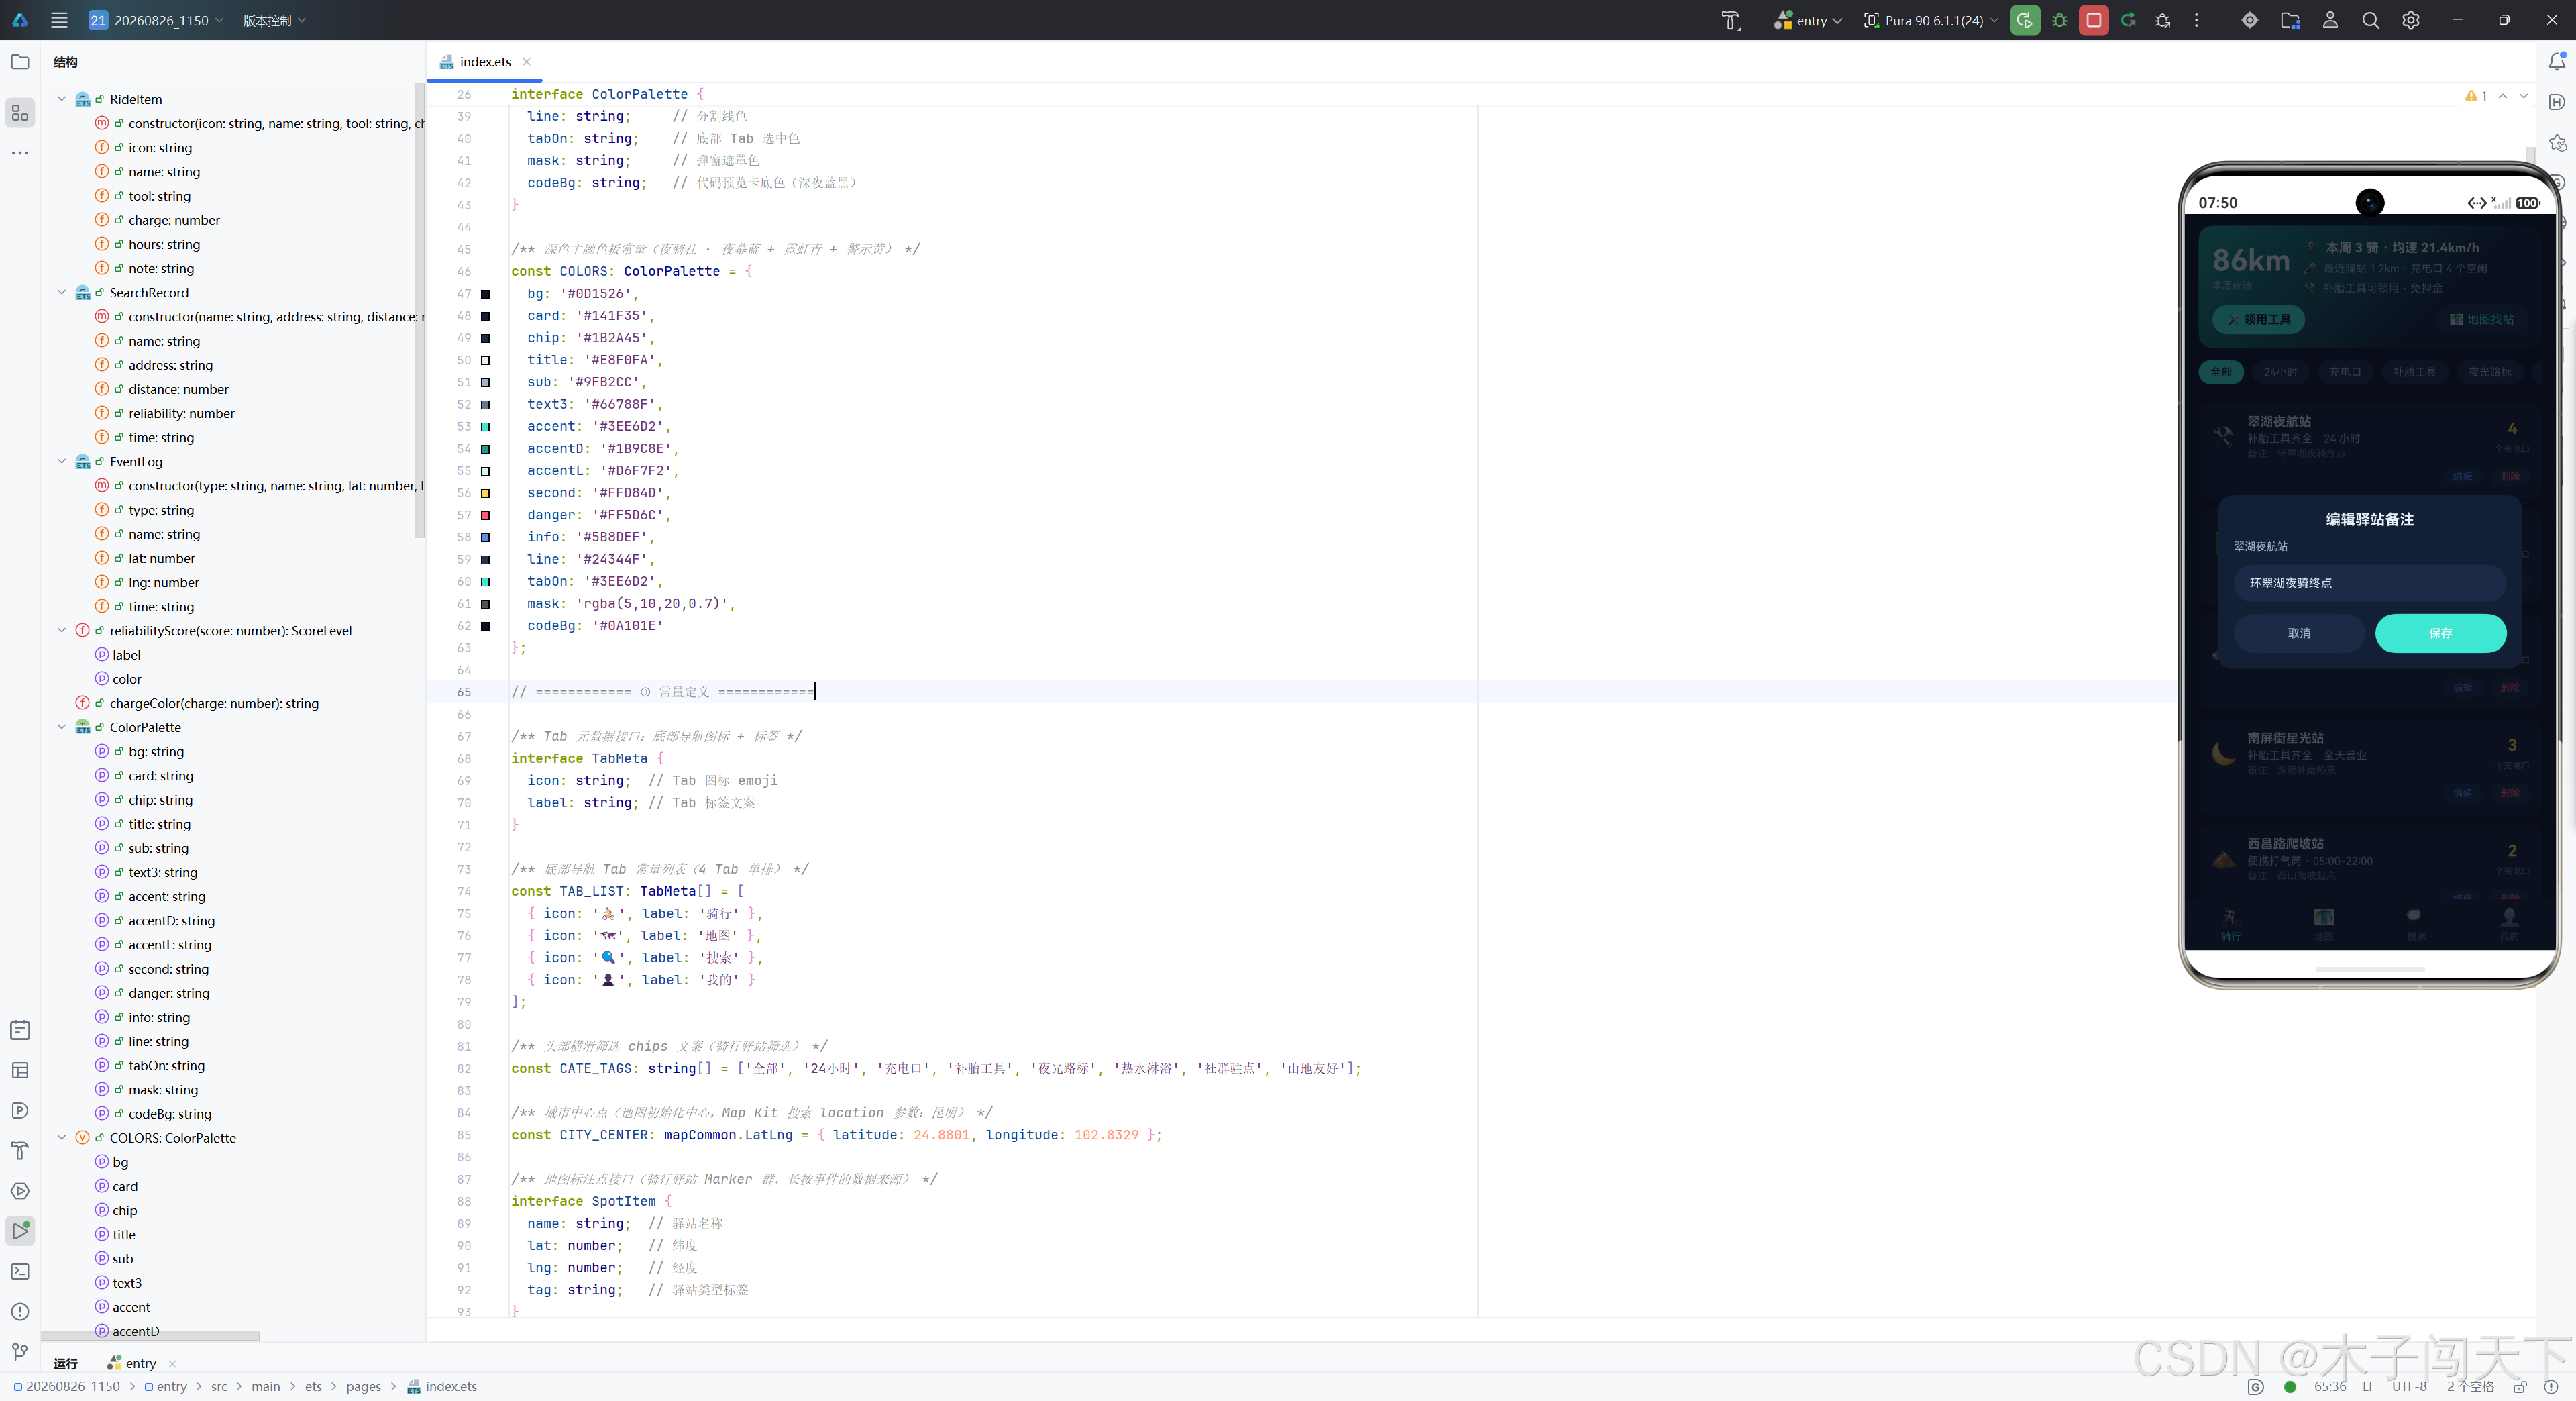Click the bg color swatch for #0D1526
This screenshot has height=1401, width=2576.
tap(486, 294)
